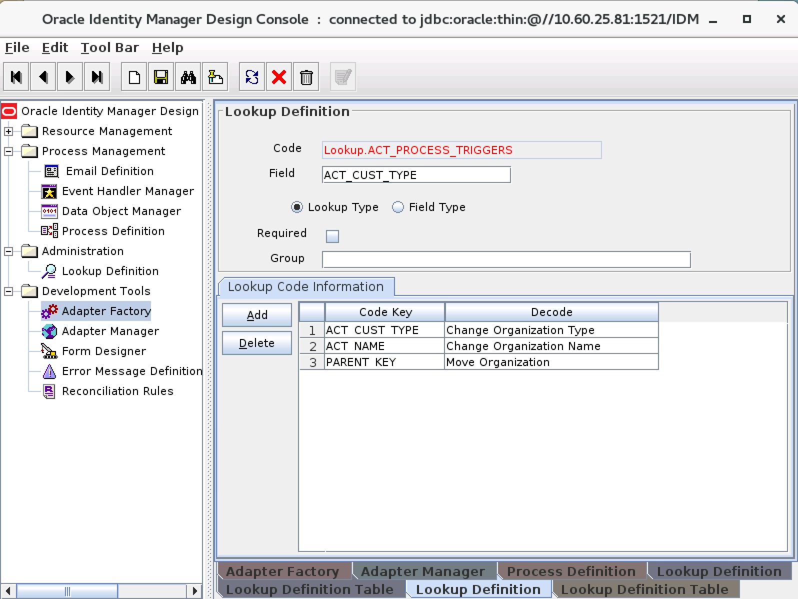798x599 pixels.
Task: Click the Delete button
Action: tap(257, 343)
